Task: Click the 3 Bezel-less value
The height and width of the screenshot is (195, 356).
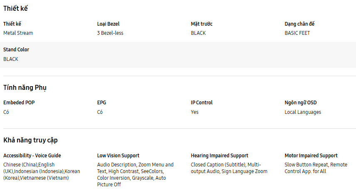Action: [x=110, y=33]
